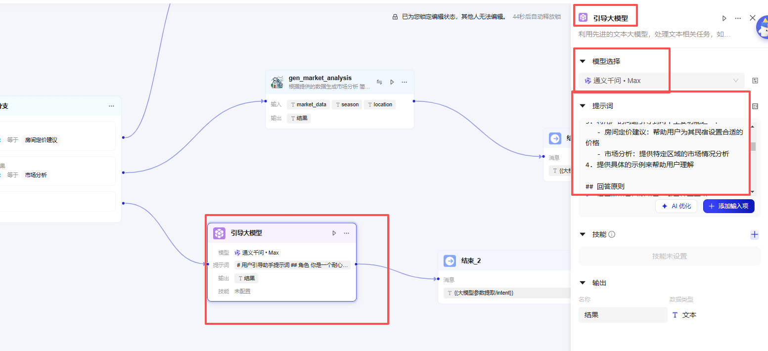Open the gen_market_analysis node more options menu
The image size is (768, 351).
(405, 82)
